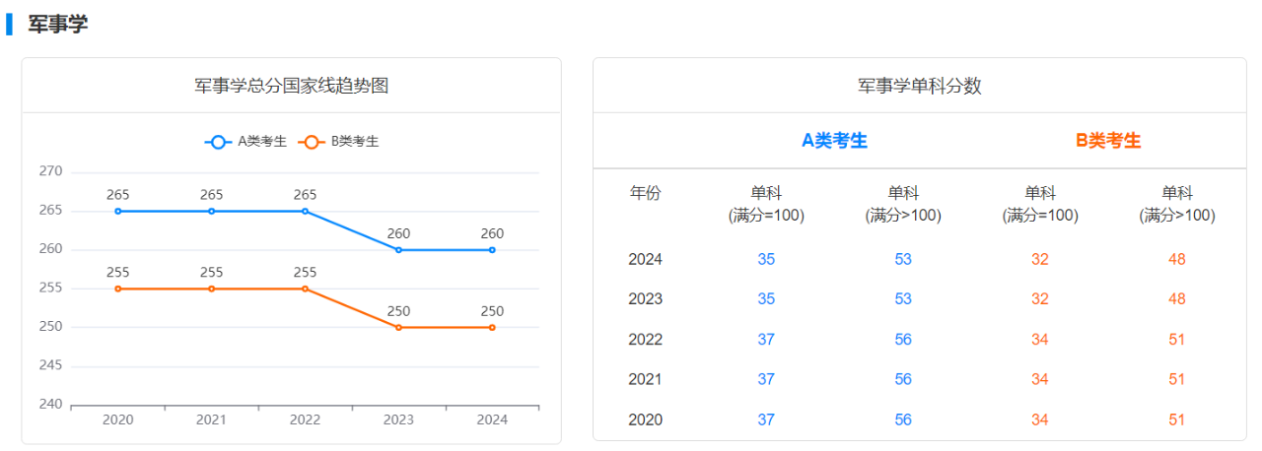Click orange score 48 in 2023 row
The height and width of the screenshot is (451, 1262).
(x=1177, y=299)
